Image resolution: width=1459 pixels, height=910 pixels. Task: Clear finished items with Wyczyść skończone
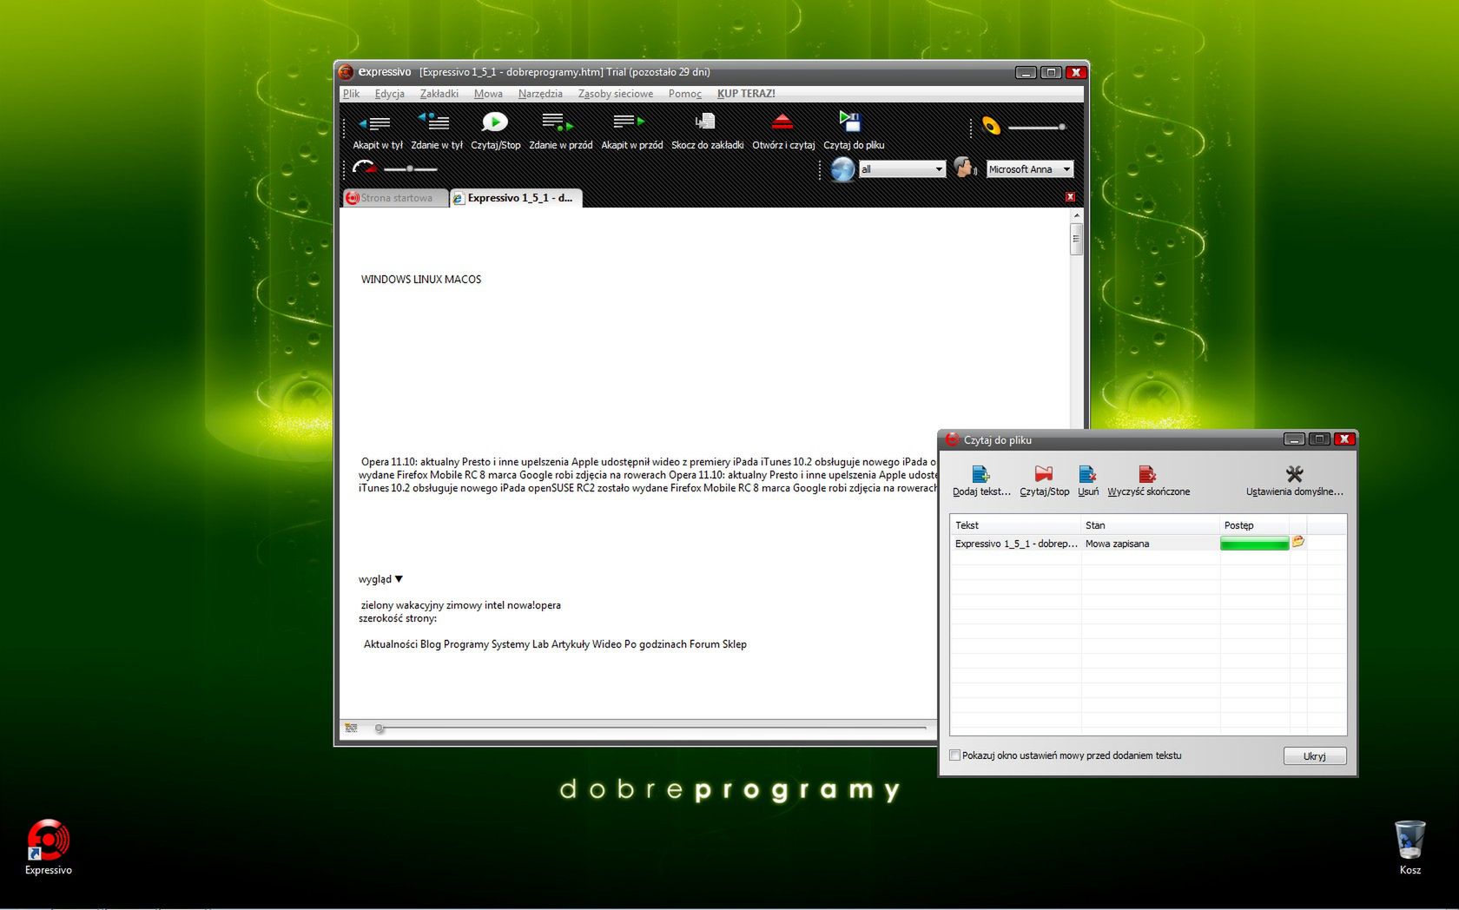coord(1148,481)
